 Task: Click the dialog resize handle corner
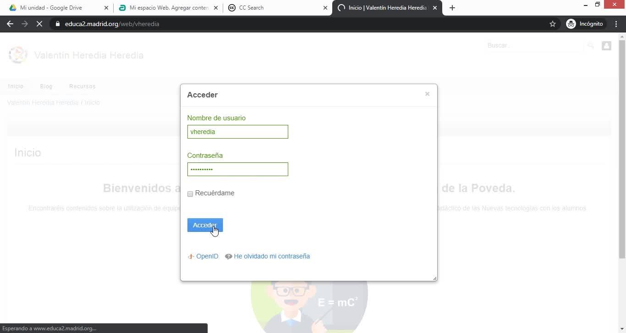click(434, 278)
